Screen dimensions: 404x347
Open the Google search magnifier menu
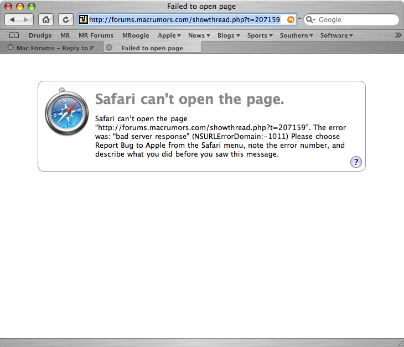click(310, 19)
